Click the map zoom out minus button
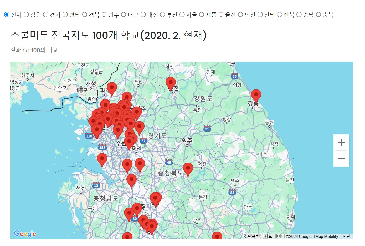365x246 pixels. (x=341, y=159)
